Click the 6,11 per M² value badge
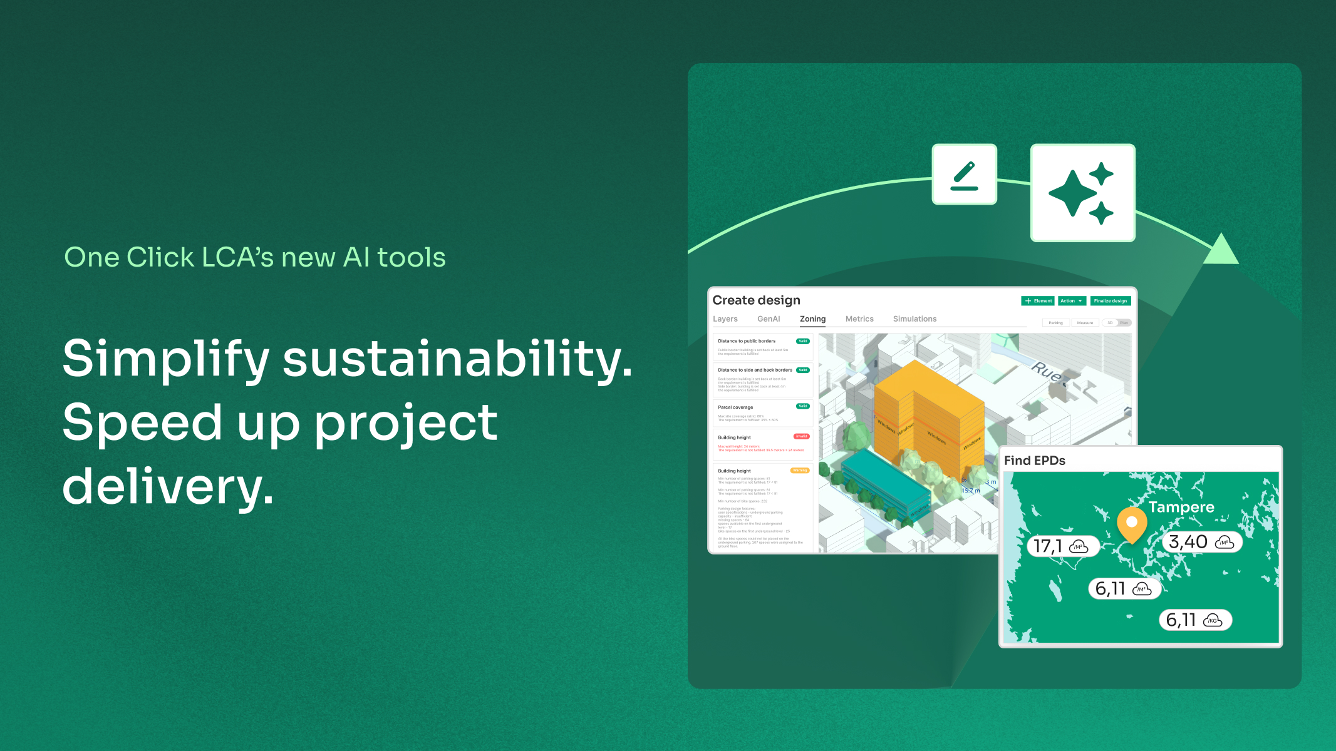1336x751 pixels. click(1124, 589)
